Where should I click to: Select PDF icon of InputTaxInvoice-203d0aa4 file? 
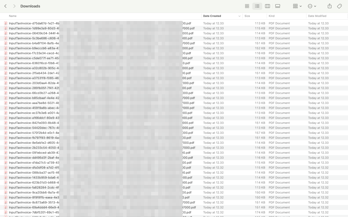(x=6, y=83)
